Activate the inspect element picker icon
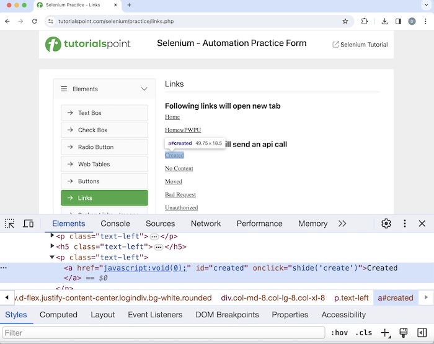 coord(10,224)
